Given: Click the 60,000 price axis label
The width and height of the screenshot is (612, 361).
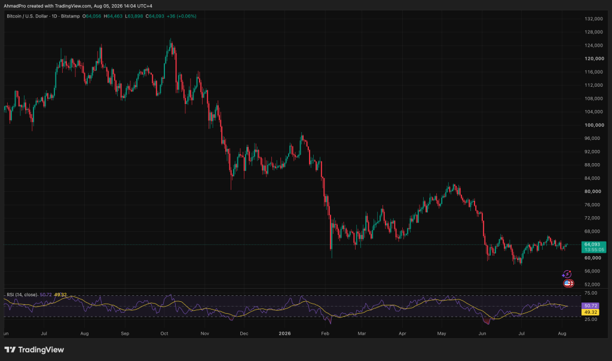Looking at the screenshot, I should pyautogui.click(x=592, y=258).
